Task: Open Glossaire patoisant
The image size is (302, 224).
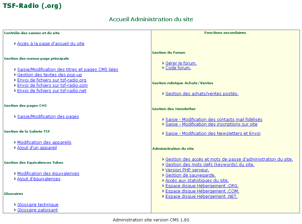Action: click(38, 210)
